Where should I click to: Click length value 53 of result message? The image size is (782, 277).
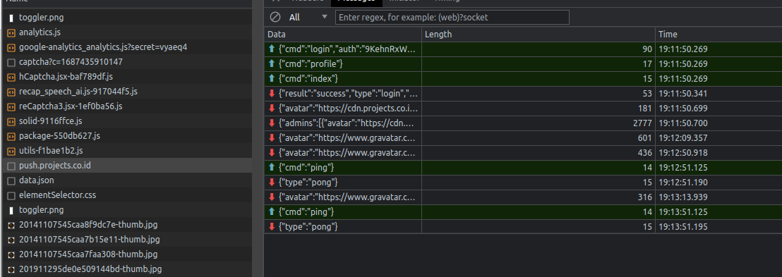(x=647, y=93)
